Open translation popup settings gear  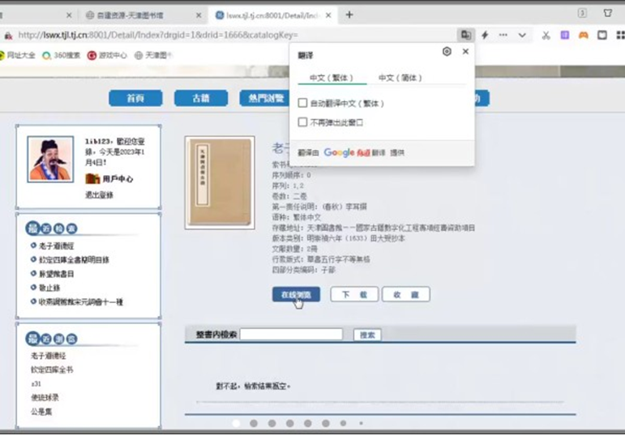pos(447,52)
